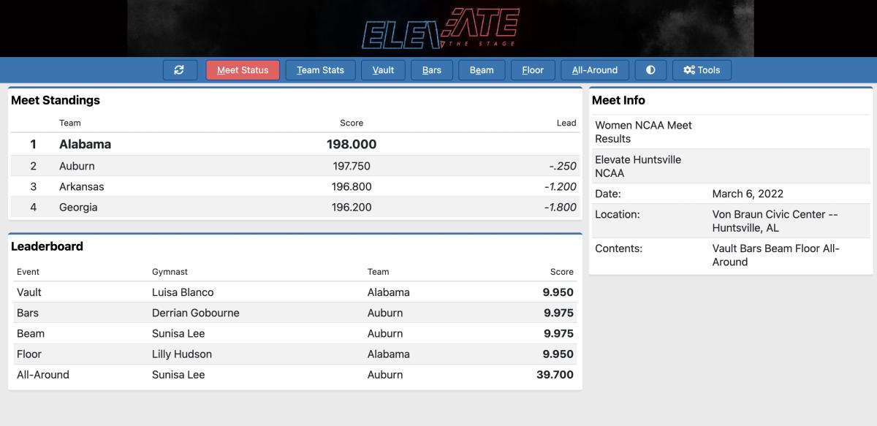Open the Team Stats tab
The height and width of the screenshot is (426, 877).
click(x=320, y=70)
